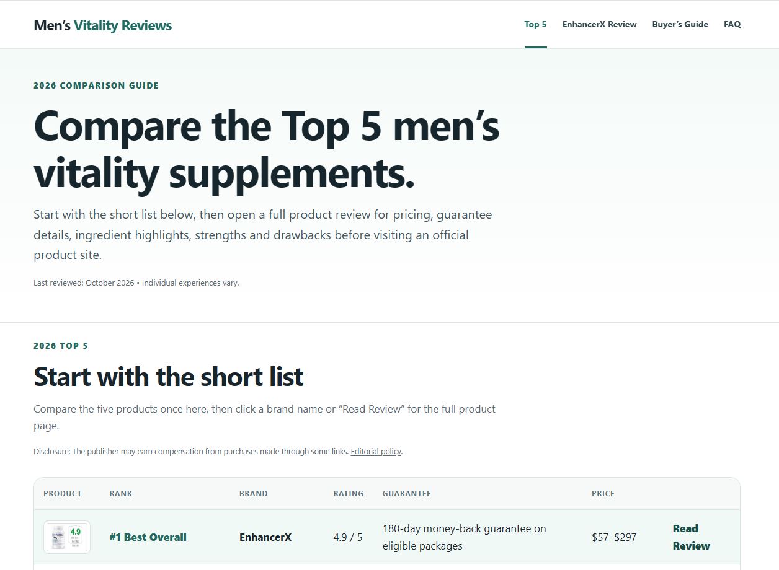Click the PRICE column header
The height and width of the screenshot is (570, 779).
603,494
